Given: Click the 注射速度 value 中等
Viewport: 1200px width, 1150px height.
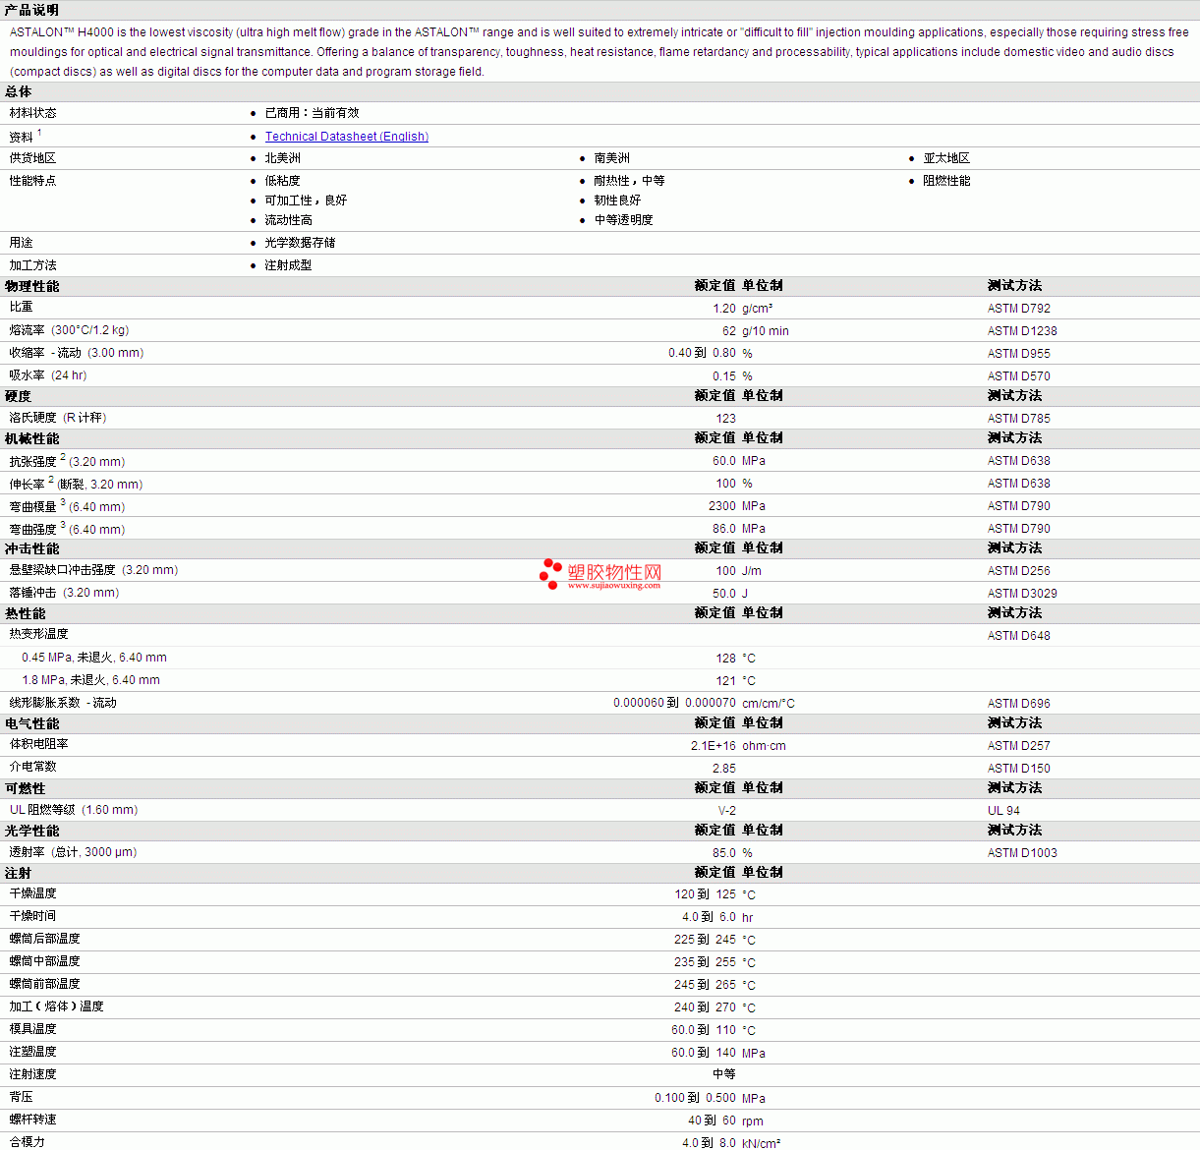Looking at the screenshot, I should [724, 1074].
